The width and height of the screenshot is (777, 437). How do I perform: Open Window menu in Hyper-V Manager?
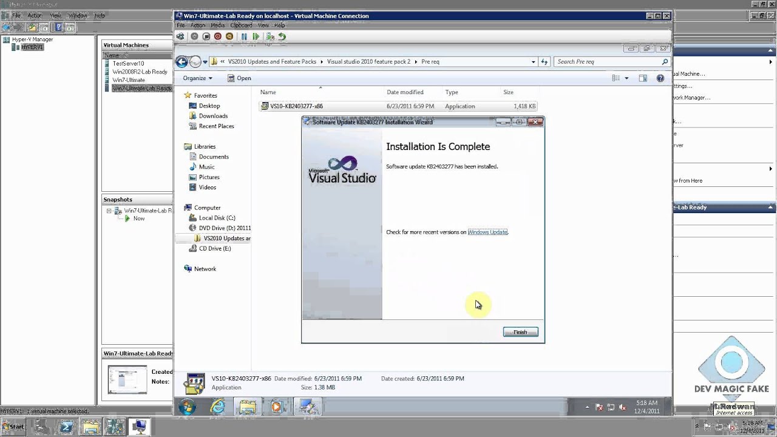[x=78, y=15]
